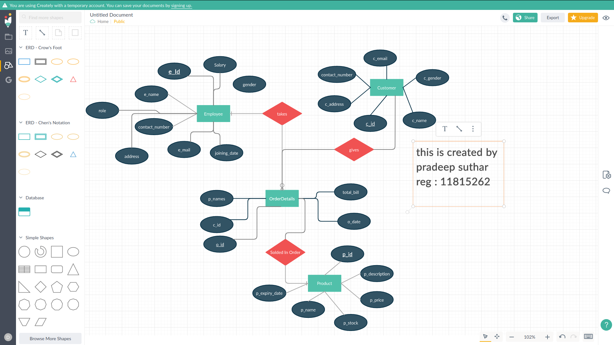Select the Text tool in shapes panel
The height and width of the screenshot is (345, 614).
pos(26,33)
